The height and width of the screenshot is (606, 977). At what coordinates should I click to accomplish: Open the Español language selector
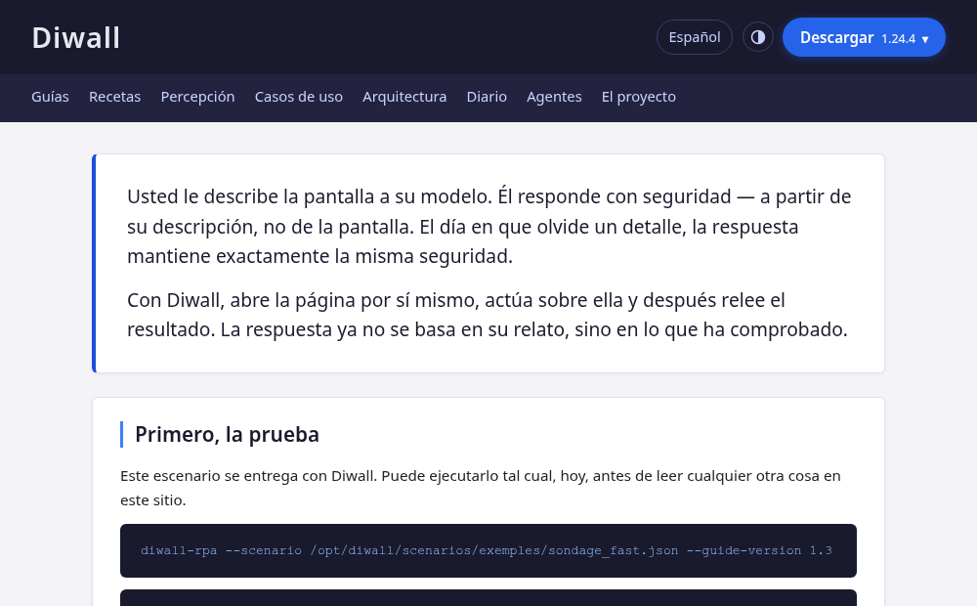pyautogui.click(x=694, y=37)
